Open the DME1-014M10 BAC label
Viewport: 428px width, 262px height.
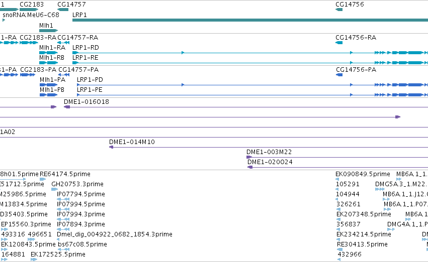(x=132, y=142)
